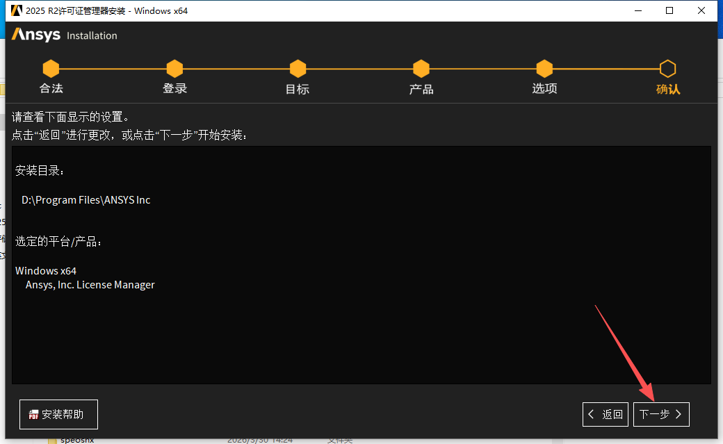This screenshot has width=723, height=444.
Task: Click the chevron arrow inside 下一步 button
Action: pos(678,414)
